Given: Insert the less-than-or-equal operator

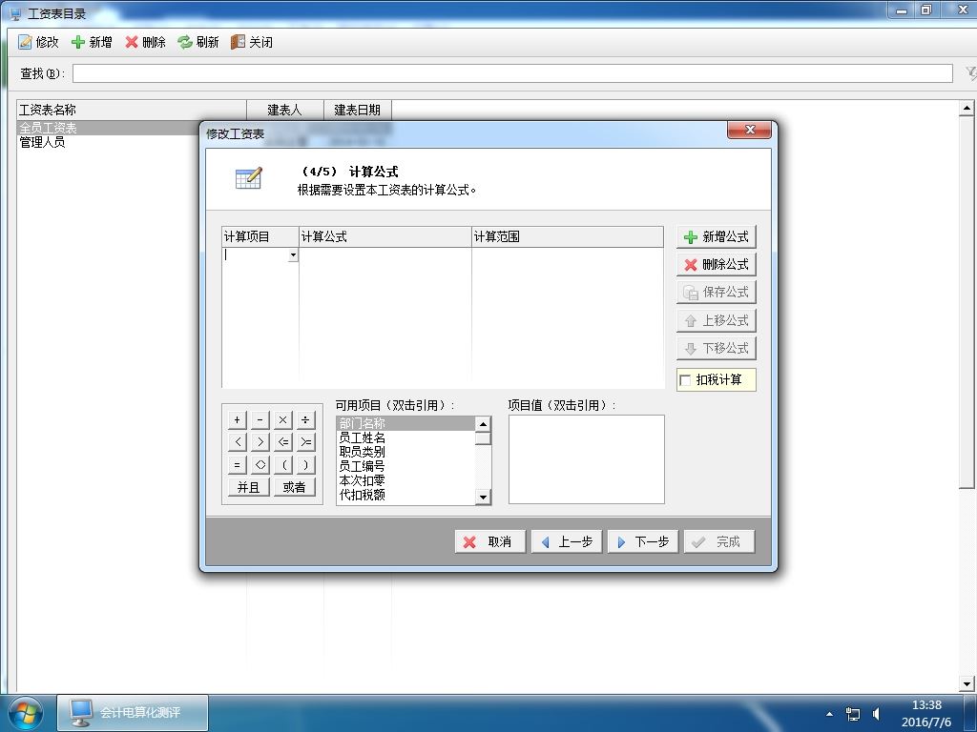Looking at the screenshot, I should tap(282, 442).
